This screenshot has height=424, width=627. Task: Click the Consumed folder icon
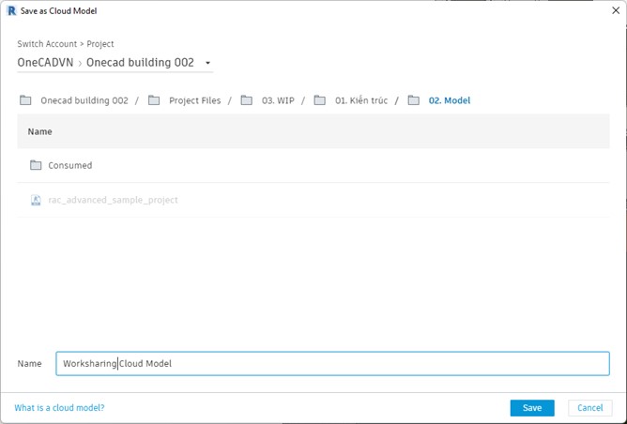pyautogui.click(x=36, y=165)
